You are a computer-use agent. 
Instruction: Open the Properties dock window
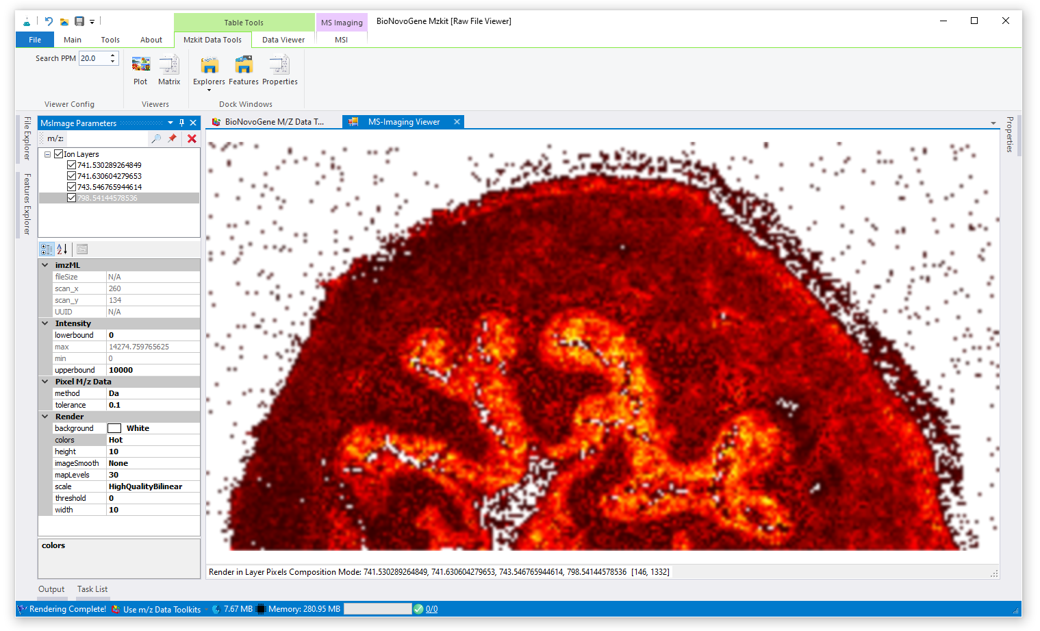click(x=279, y=66)
